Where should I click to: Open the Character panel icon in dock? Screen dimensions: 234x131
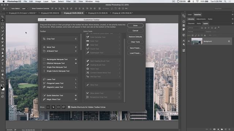click(184, 41)
